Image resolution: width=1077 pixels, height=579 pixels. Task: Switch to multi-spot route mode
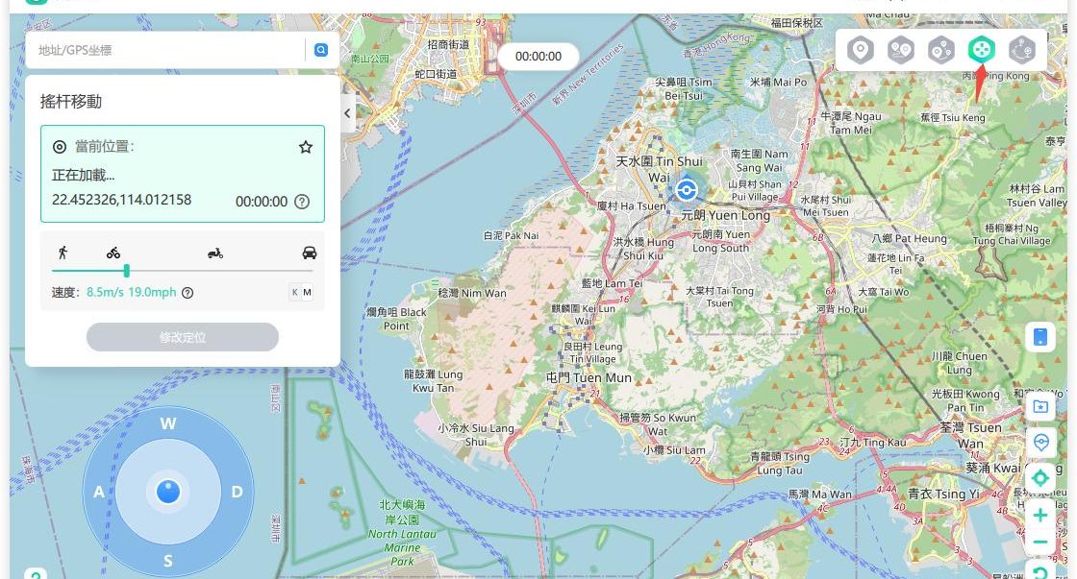point(940,49)
